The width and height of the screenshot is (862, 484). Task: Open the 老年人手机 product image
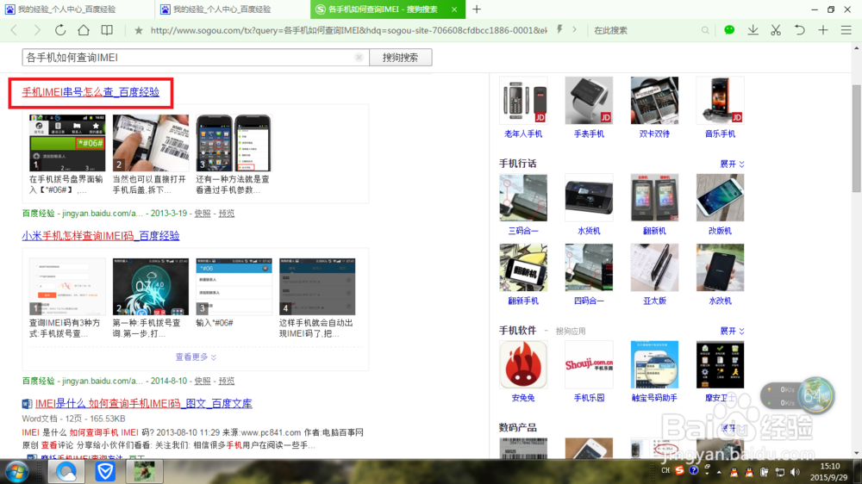point(523,100)
